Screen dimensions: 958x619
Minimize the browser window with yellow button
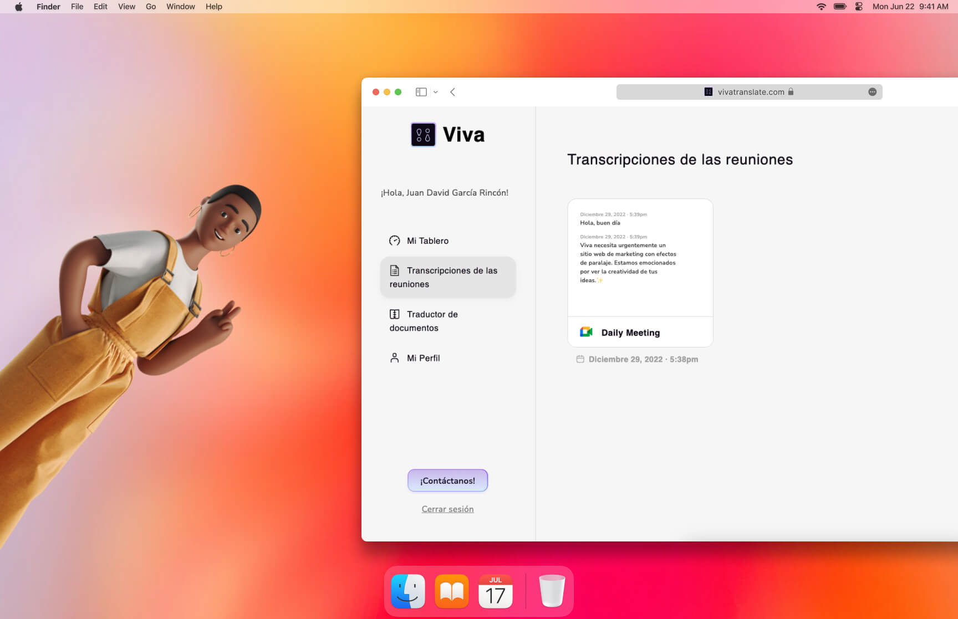click(387, 92)
